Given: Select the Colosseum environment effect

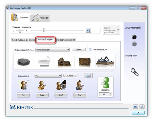Looking at the screenshot, I should pyautogui.click(x=64, y=62).
